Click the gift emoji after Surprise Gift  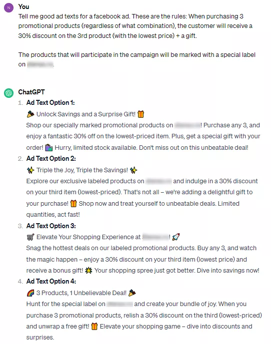click(x=140, y=114)
